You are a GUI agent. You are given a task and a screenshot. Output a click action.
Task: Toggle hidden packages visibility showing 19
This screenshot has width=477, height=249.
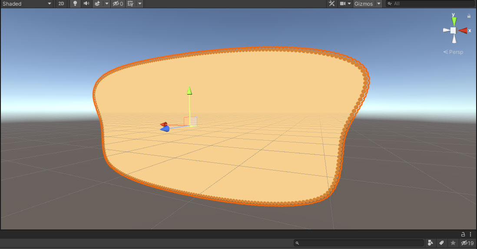point(467,243)
